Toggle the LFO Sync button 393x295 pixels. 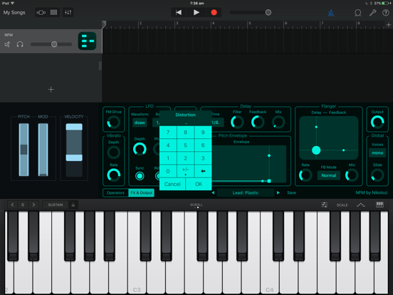pyautogui.click(x=140, y=176)
